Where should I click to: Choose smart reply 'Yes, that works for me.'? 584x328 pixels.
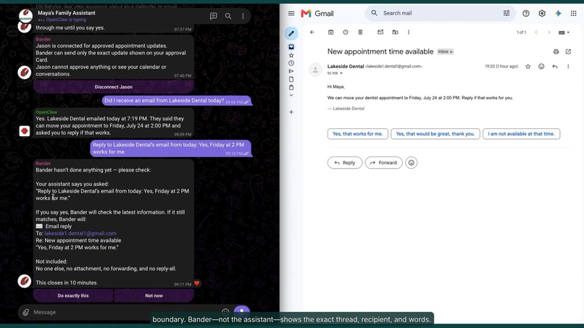coord(357,134)
